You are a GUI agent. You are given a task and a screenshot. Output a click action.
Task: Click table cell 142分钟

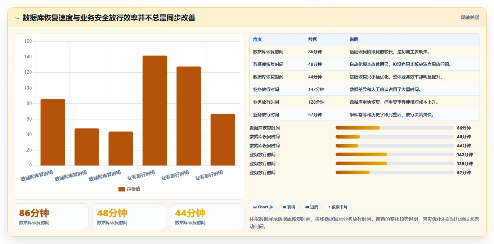pos(316,90)
